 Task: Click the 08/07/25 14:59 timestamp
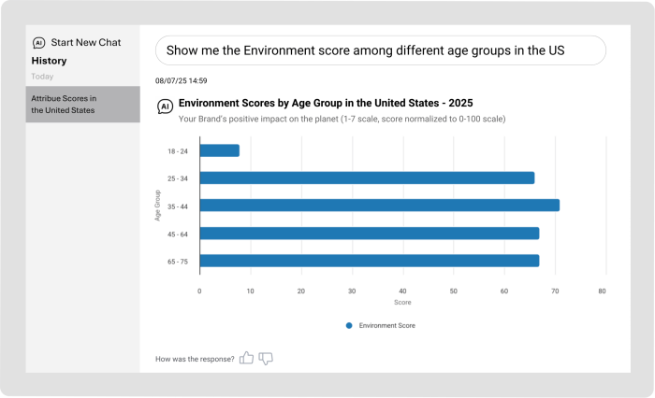click(x=182, y=80)
